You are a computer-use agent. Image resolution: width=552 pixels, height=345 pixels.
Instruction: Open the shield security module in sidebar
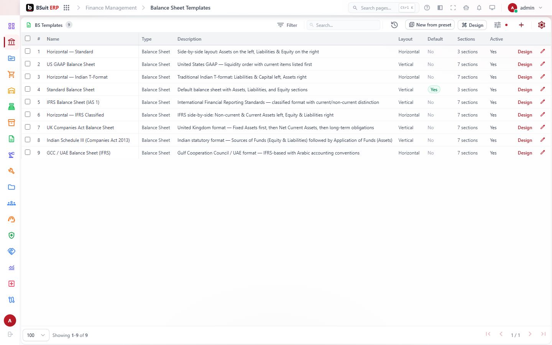coord(11,235)
